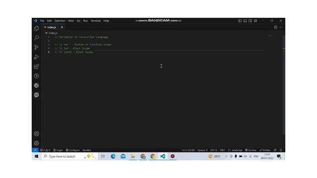Screen dimensions: 317x178
Task: Open the Customize Layout icon
Action: click(256, 21)
